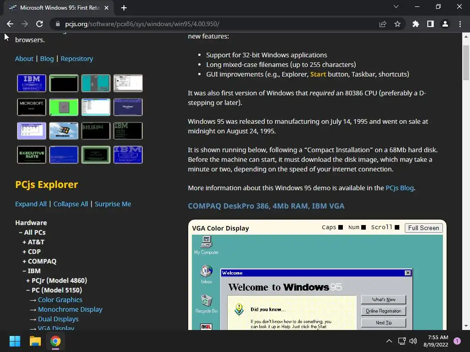470x352 pixels.
Task: Click the forward navigation arrow
Action: (x=25, y=24)
